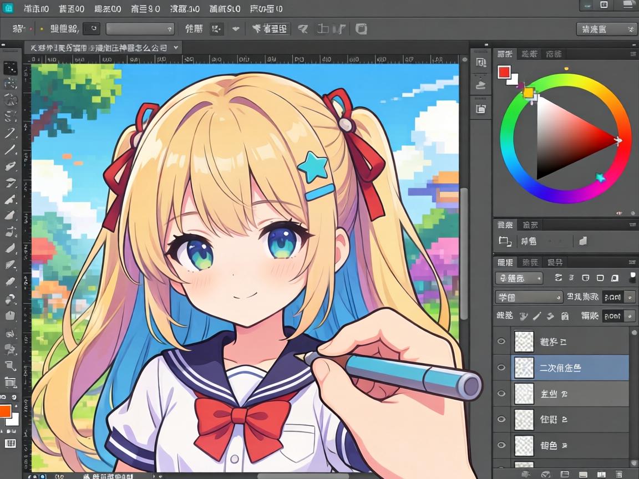Click the red foreground swatch in color panel
The image size is (639, 479).
point(504,72)
